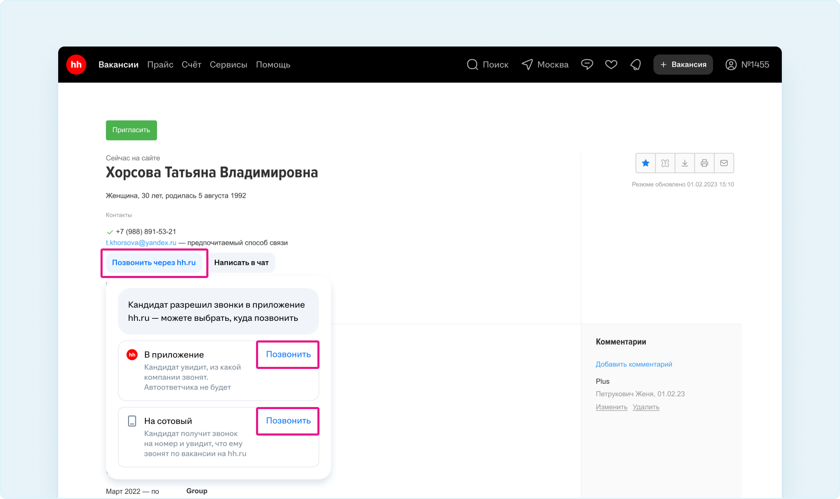The height and width of the screenshot is (499, 840).
Task: Click the Москва city label
Action: pyautogui.click(x=553, y=64)
